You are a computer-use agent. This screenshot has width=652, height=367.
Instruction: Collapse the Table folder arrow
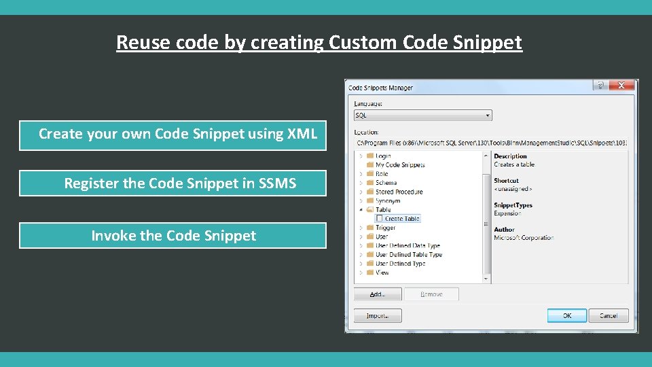[361, 210]
